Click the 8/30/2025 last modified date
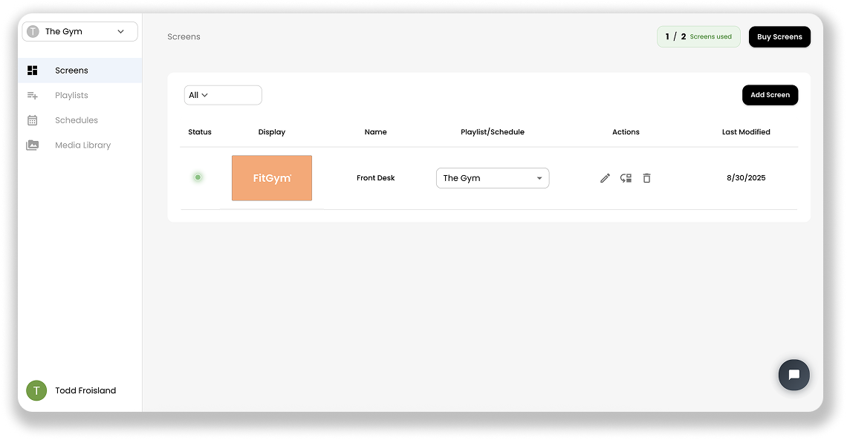The width and height of the screenshot is (847, 440). pos(746,178)
